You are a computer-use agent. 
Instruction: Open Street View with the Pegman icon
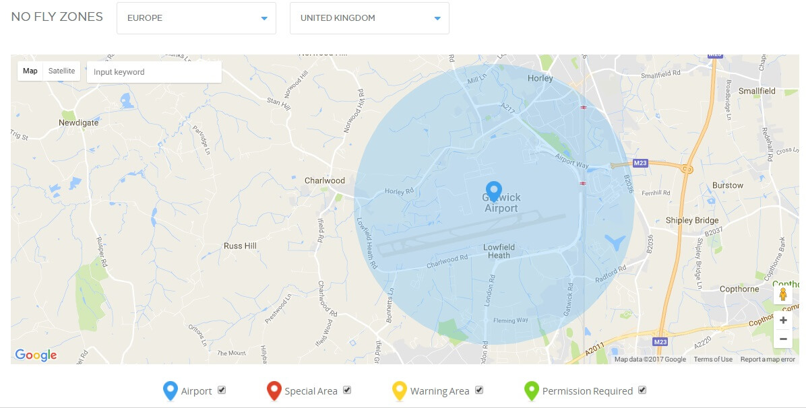tap(783, 294)
